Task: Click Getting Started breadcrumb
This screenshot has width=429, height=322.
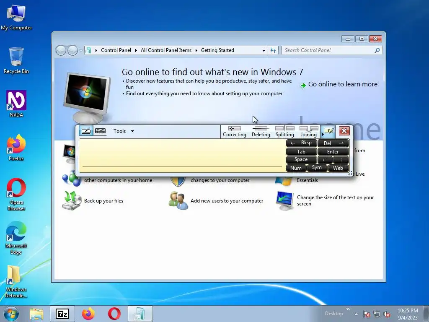Action: click(x=217, y=50)
